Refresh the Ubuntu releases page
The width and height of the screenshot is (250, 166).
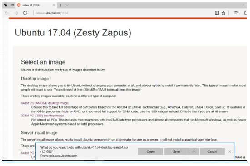pyautogui.click(x=25, y=13)
